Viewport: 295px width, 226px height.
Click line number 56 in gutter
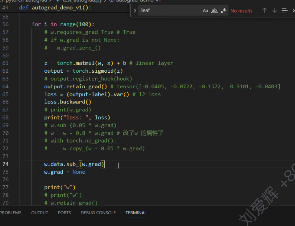(x=6, y=24)
